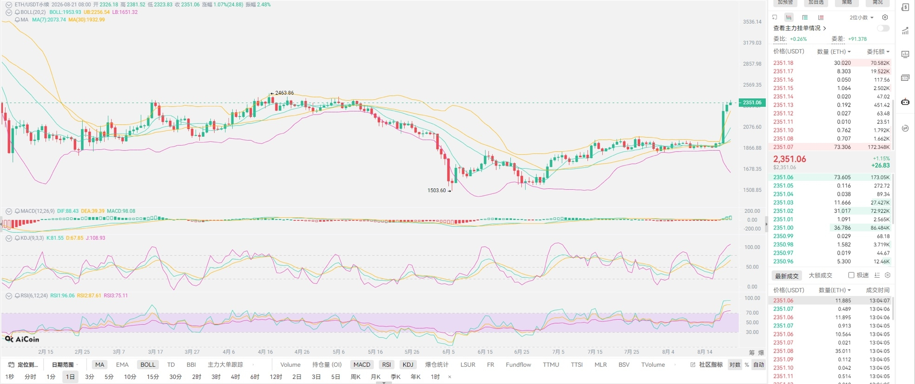Click order book pop-out window icon

pyautogui.click(x=775, y=17)
